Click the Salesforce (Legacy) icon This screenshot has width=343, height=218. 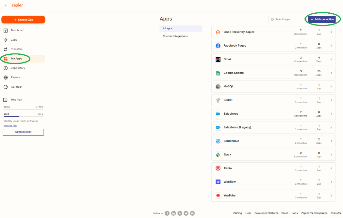(x=218, y=127)
